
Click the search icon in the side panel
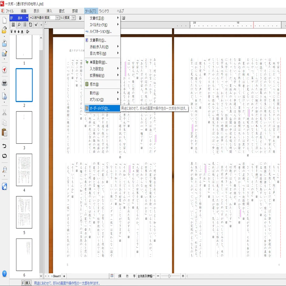19,25
